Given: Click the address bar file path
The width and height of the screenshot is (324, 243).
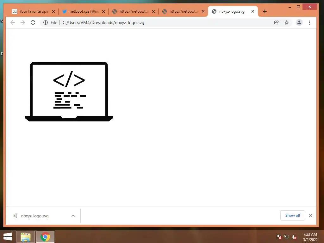Looking at the screenshot, I should coord(103,22).
